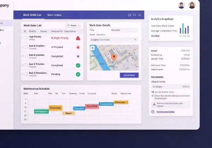Viewport: 212px width, 148px height.
Task: Click the pink alert icon on In Progress row
Action: tap(78, 47)
